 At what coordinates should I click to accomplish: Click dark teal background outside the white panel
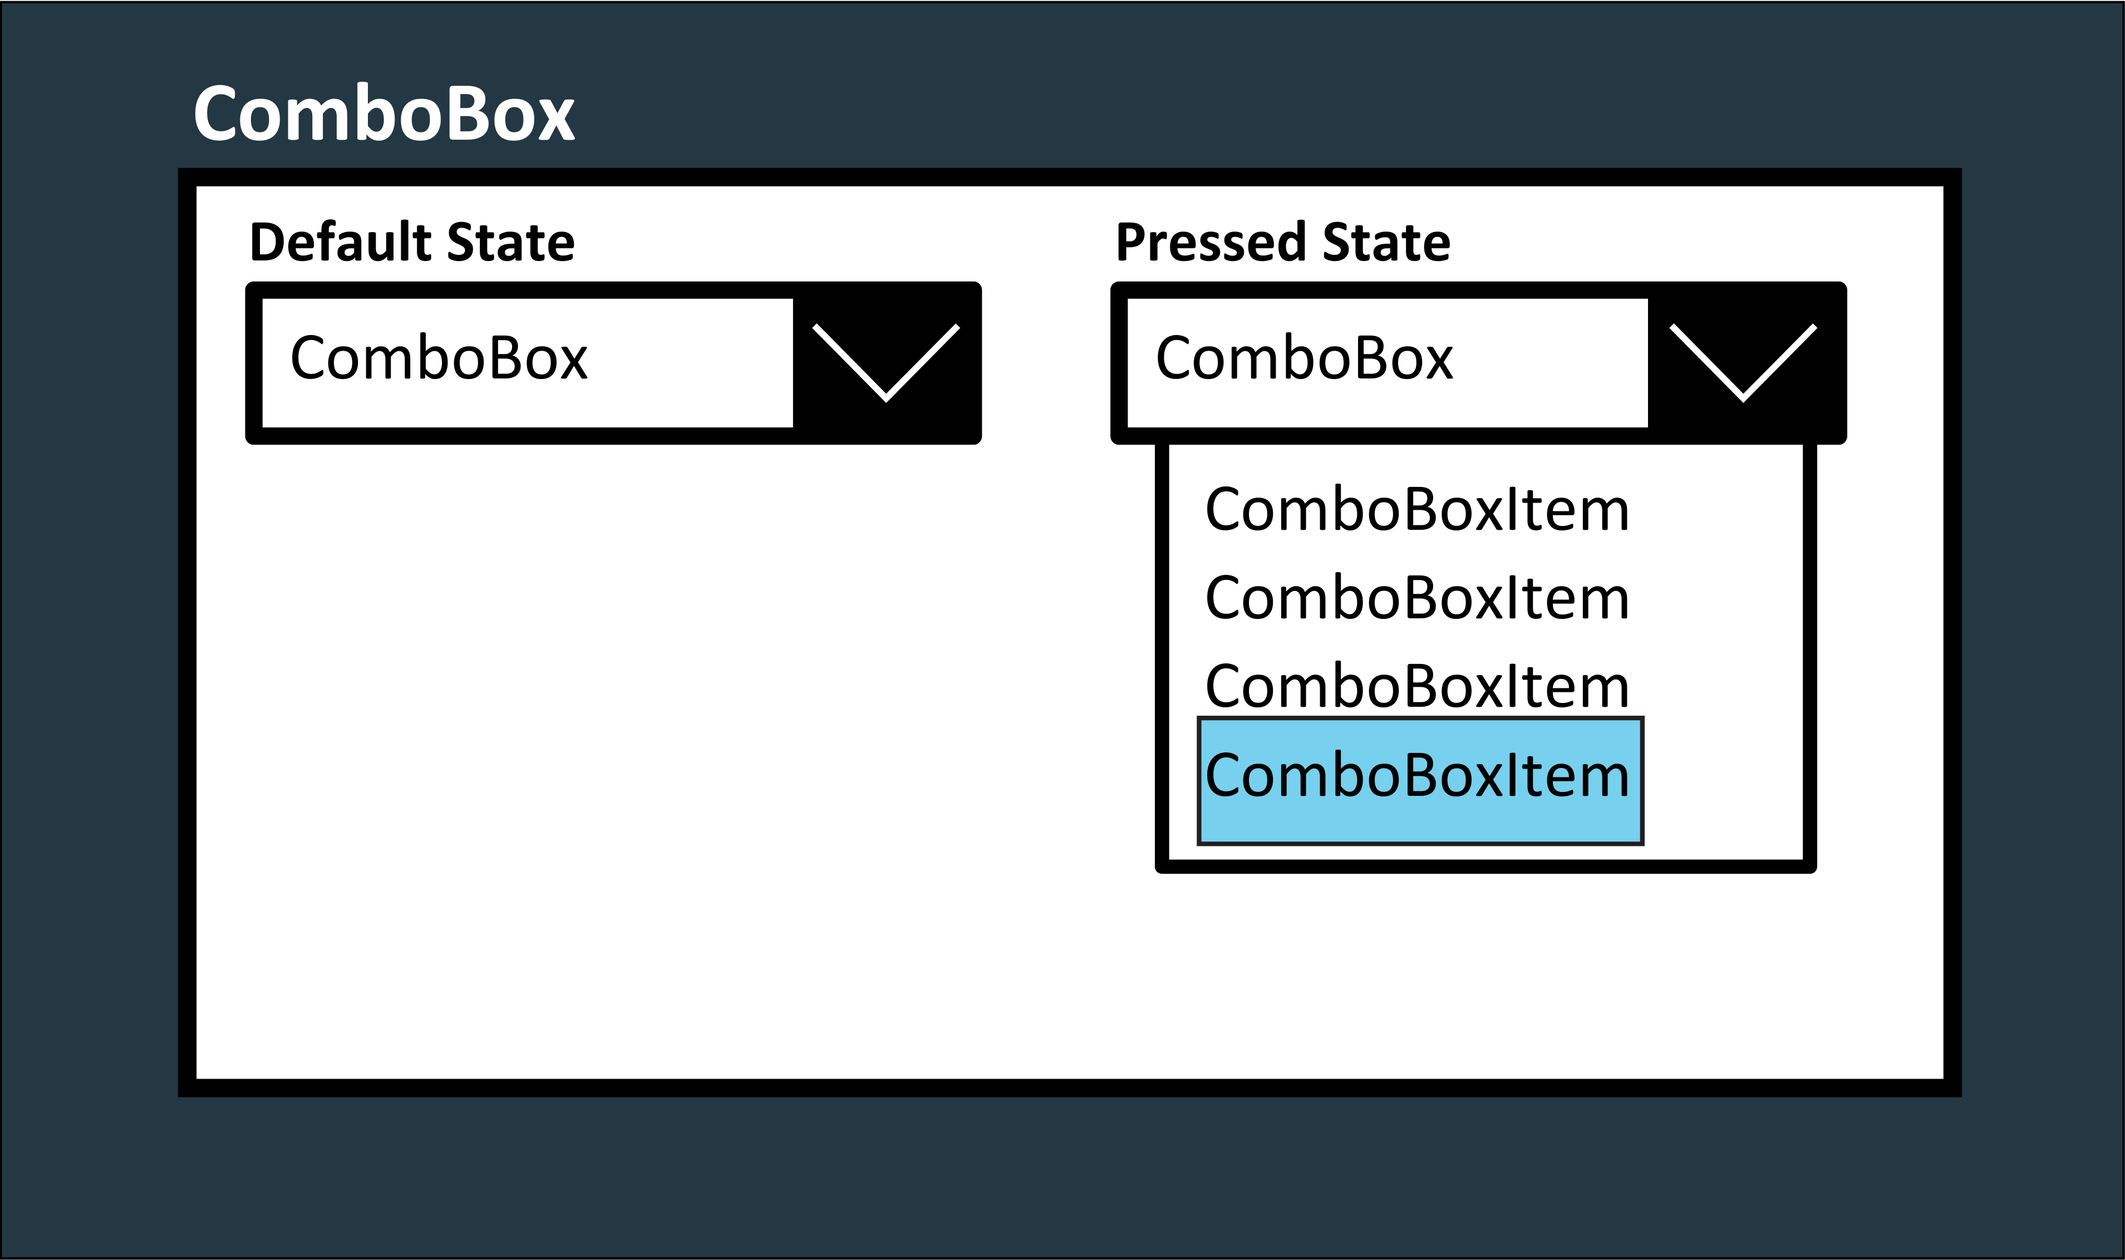[1061, 1180]
